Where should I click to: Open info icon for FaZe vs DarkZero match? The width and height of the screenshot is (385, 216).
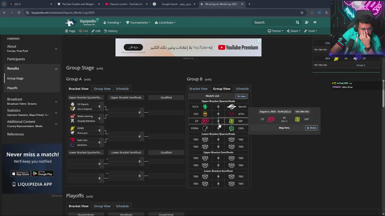click(x=99, y=142)
